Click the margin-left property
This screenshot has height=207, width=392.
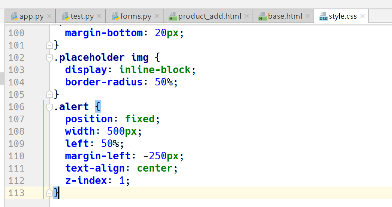point(98,156)
